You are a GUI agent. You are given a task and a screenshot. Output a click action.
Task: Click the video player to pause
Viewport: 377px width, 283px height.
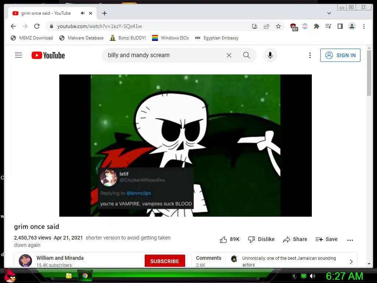click(x=186, y=145)
